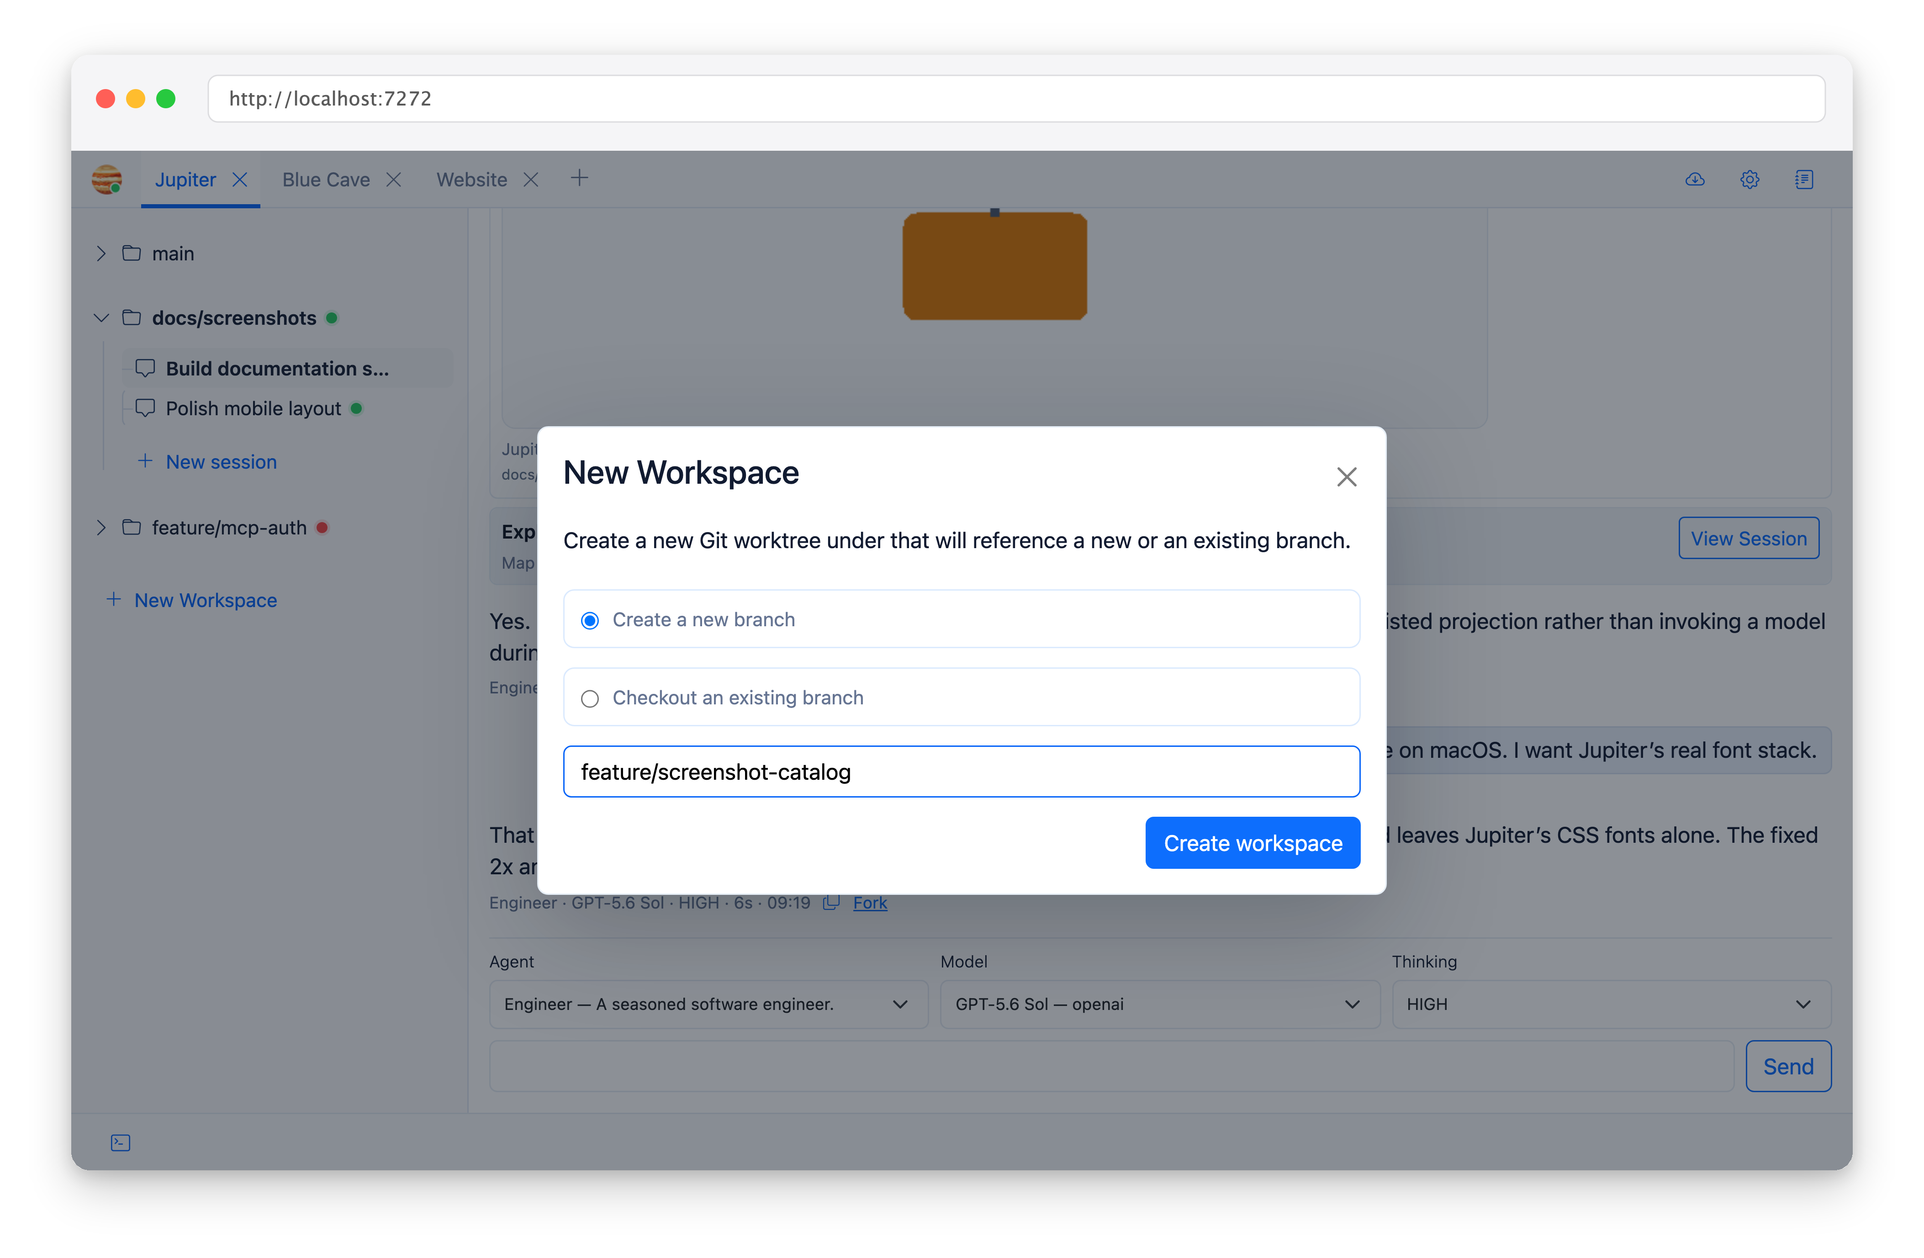Click the Fork link
The image size is (1924, 1258).
click(870, 902)
